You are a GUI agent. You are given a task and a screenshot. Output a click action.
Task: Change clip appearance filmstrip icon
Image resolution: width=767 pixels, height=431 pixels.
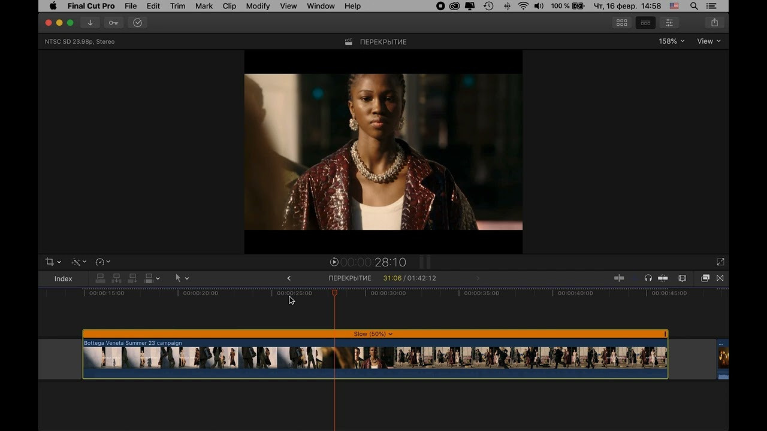[682, 278]
